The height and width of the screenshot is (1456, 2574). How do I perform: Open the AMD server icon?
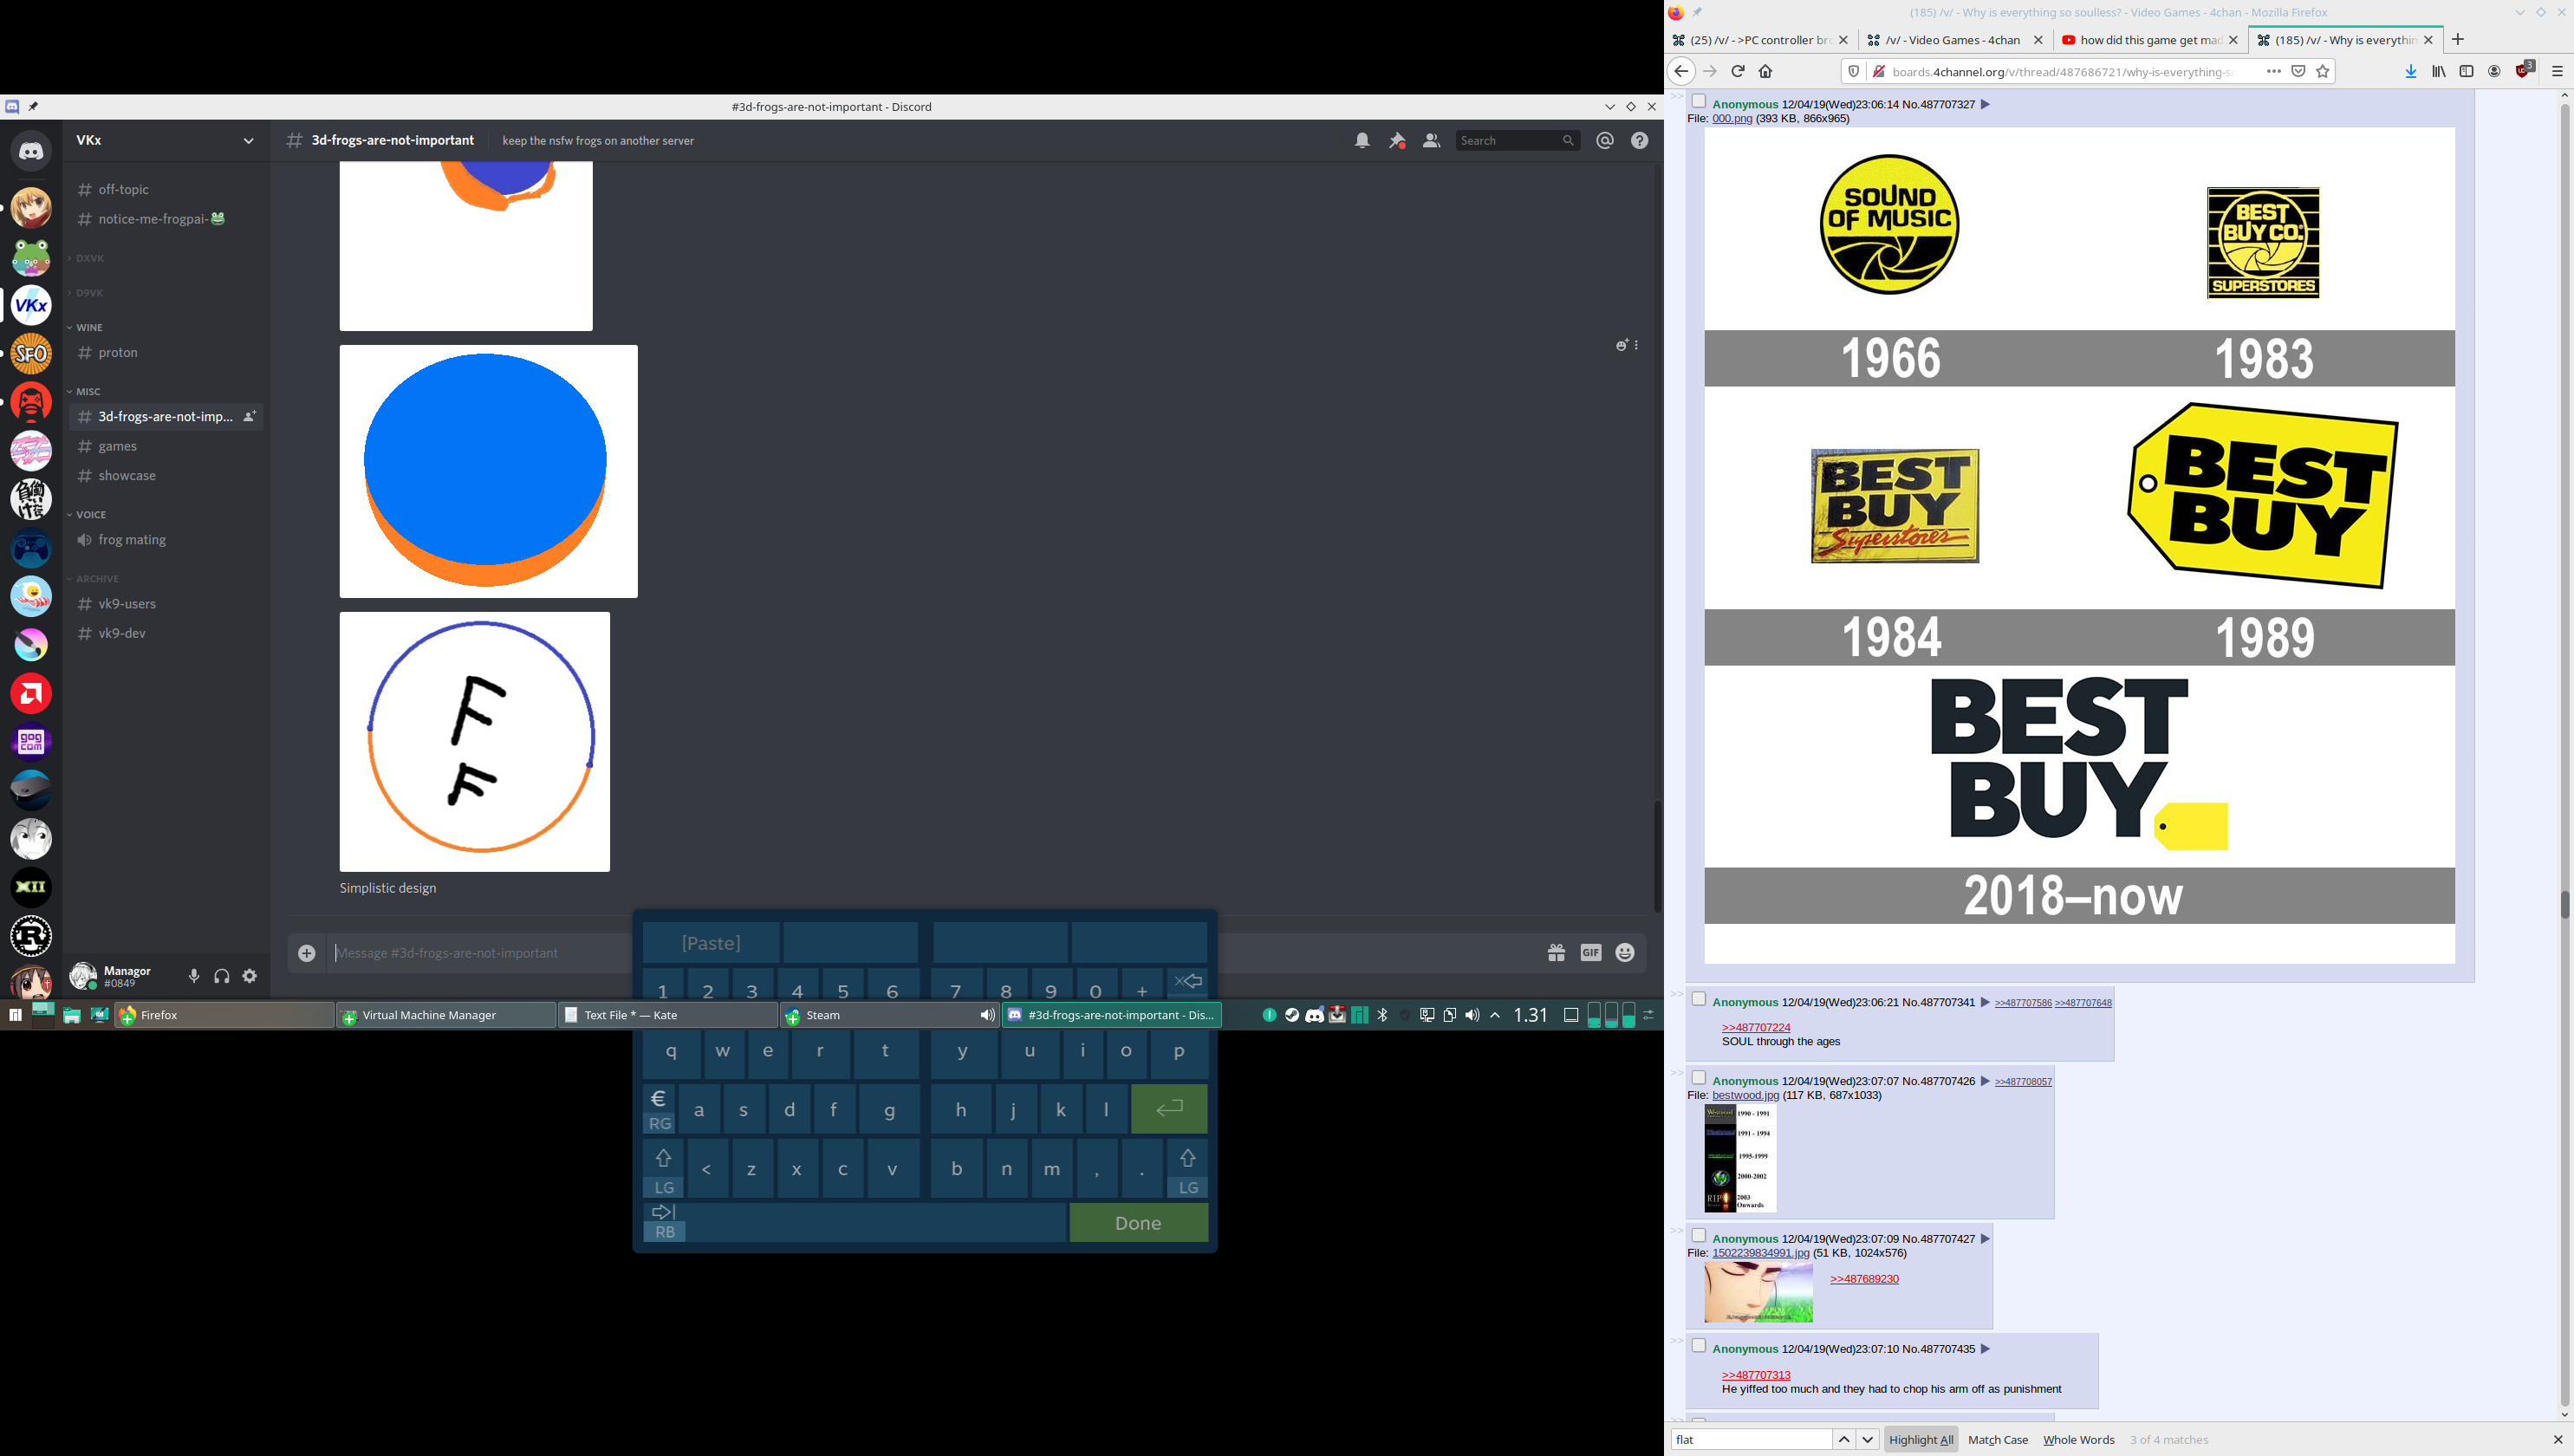(31, 693)
